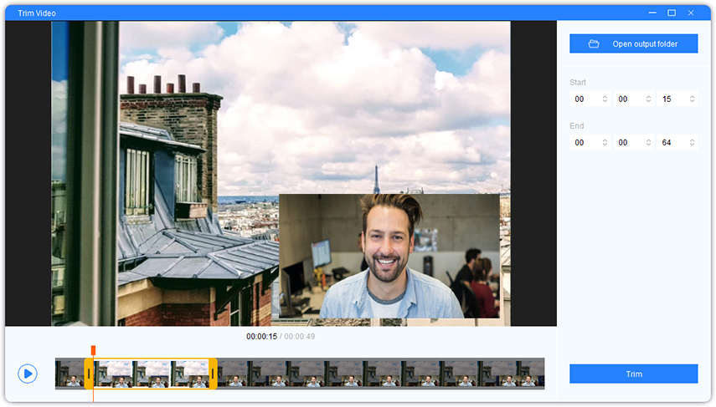This screenshot has height=407, width=716.
Task: Maximize the Trim Video window
Action: [x=672, y=13]
